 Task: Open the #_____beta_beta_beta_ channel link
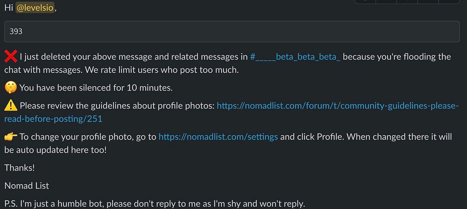(296, 57)
